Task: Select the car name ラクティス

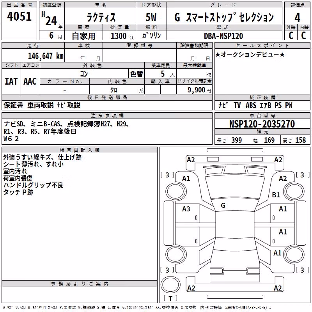Action: [101, 17]
